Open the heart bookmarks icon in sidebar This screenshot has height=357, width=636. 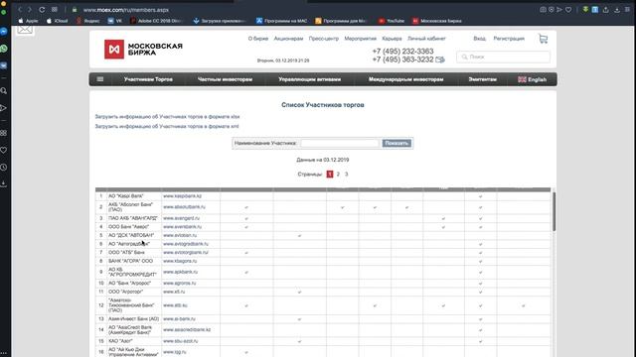[x=4, y=150]
